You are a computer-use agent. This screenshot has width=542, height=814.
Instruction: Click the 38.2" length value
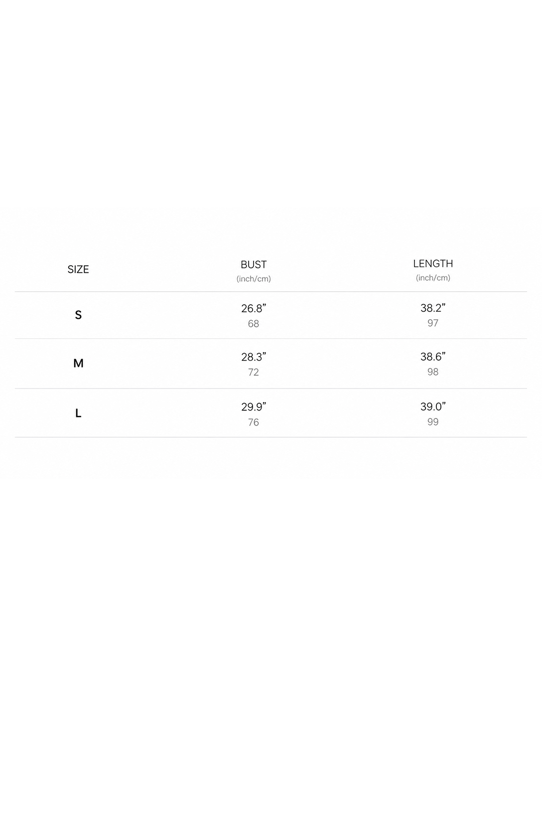click(433, 308)
